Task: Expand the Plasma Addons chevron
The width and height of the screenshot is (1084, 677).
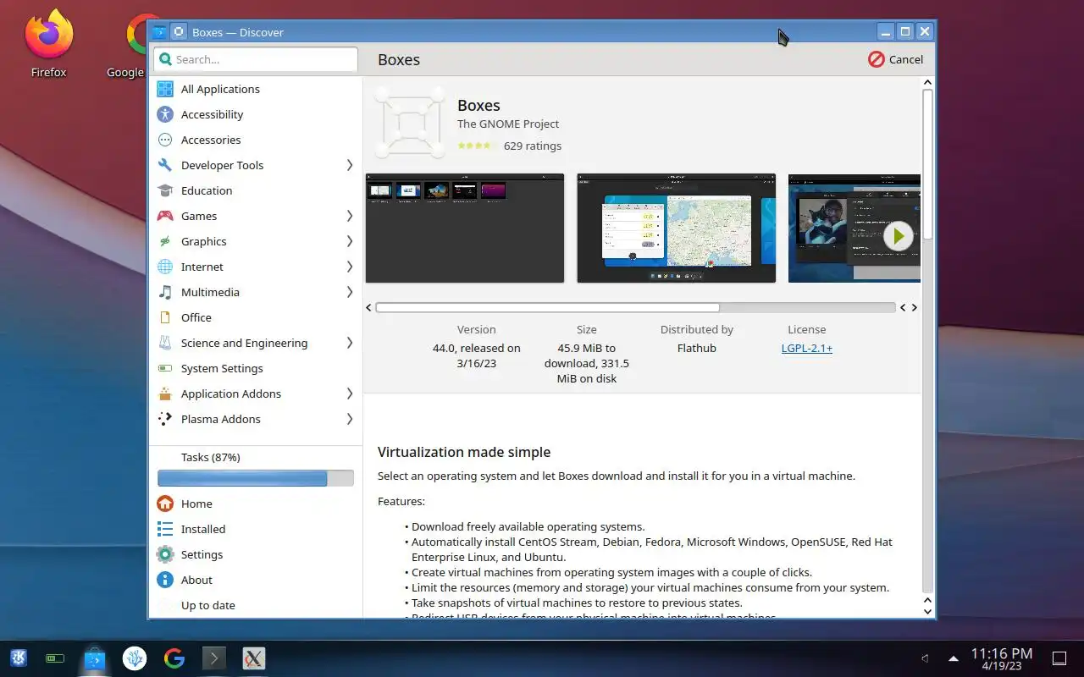Action: coord(349,419)
